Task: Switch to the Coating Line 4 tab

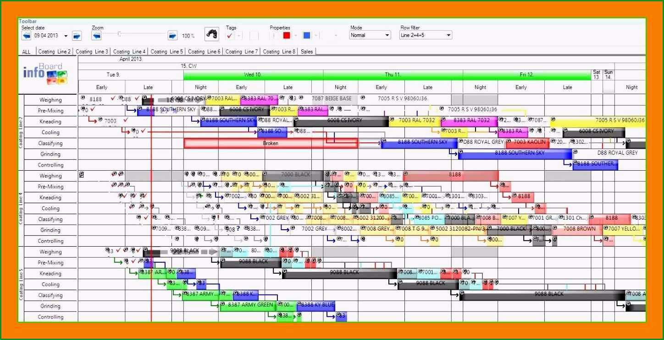Action: coord(129,52)
